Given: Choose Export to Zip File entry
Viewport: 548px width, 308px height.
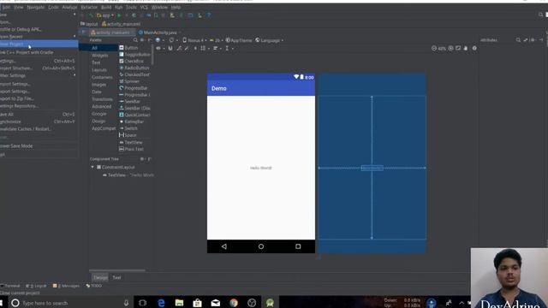Looking at the screenshot, I should 39,98.
